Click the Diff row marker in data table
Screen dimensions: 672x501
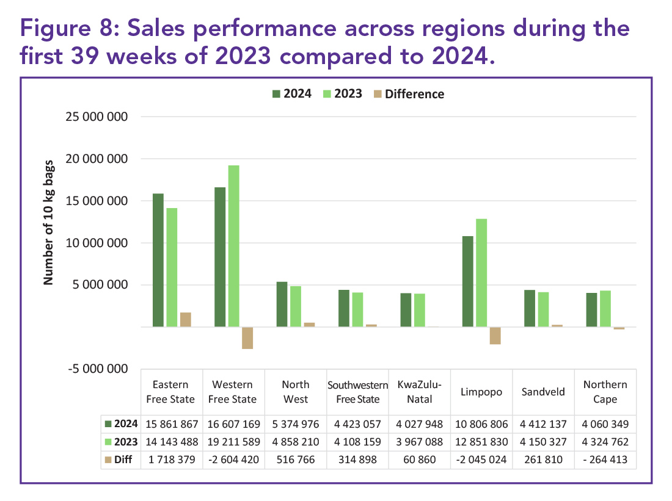coord(109,460)
